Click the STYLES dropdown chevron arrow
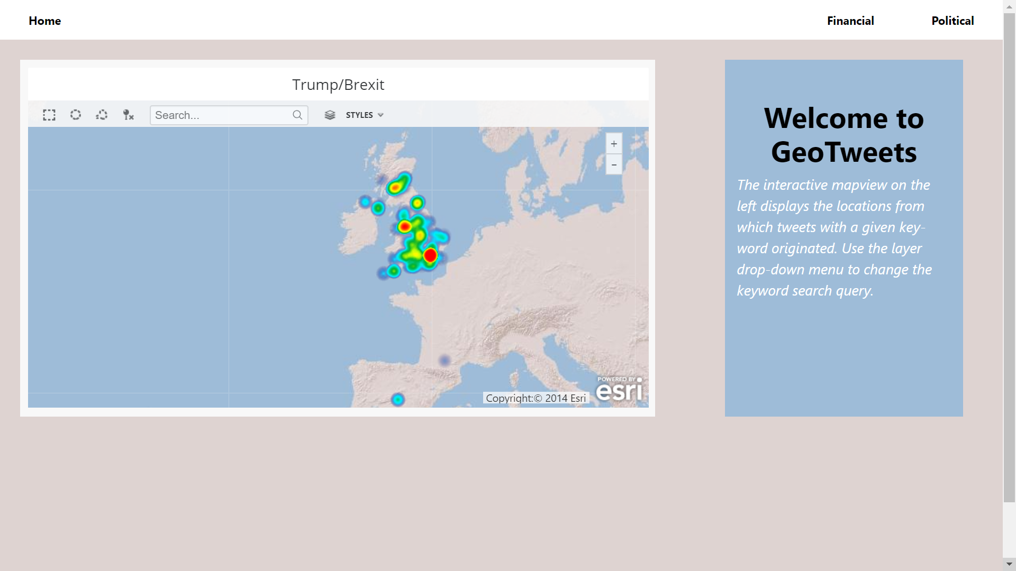 (380, 115)
